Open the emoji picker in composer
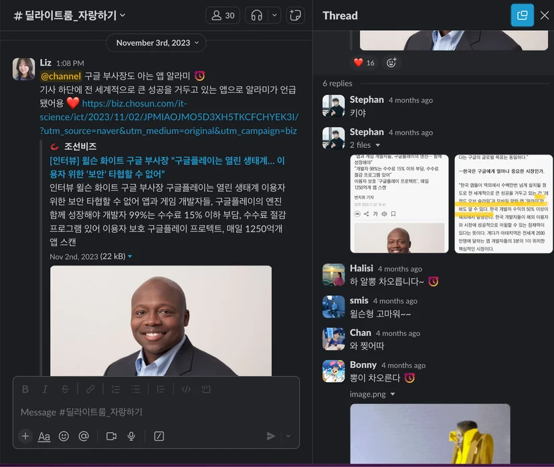The width and height of the screenshot is (554, 467). click(64, 436)
